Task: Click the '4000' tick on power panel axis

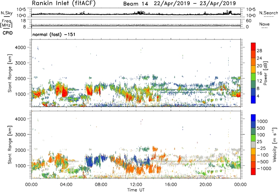Action: pyautogui.click(x=21, y=47)
